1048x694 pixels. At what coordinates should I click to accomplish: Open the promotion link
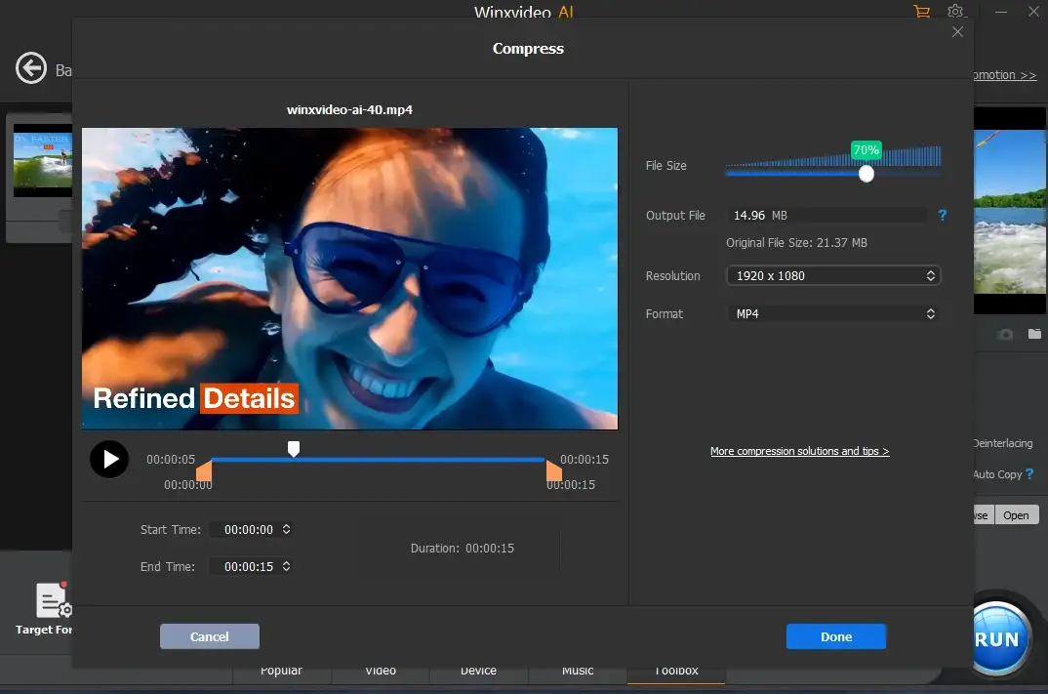click(1004, 75)
